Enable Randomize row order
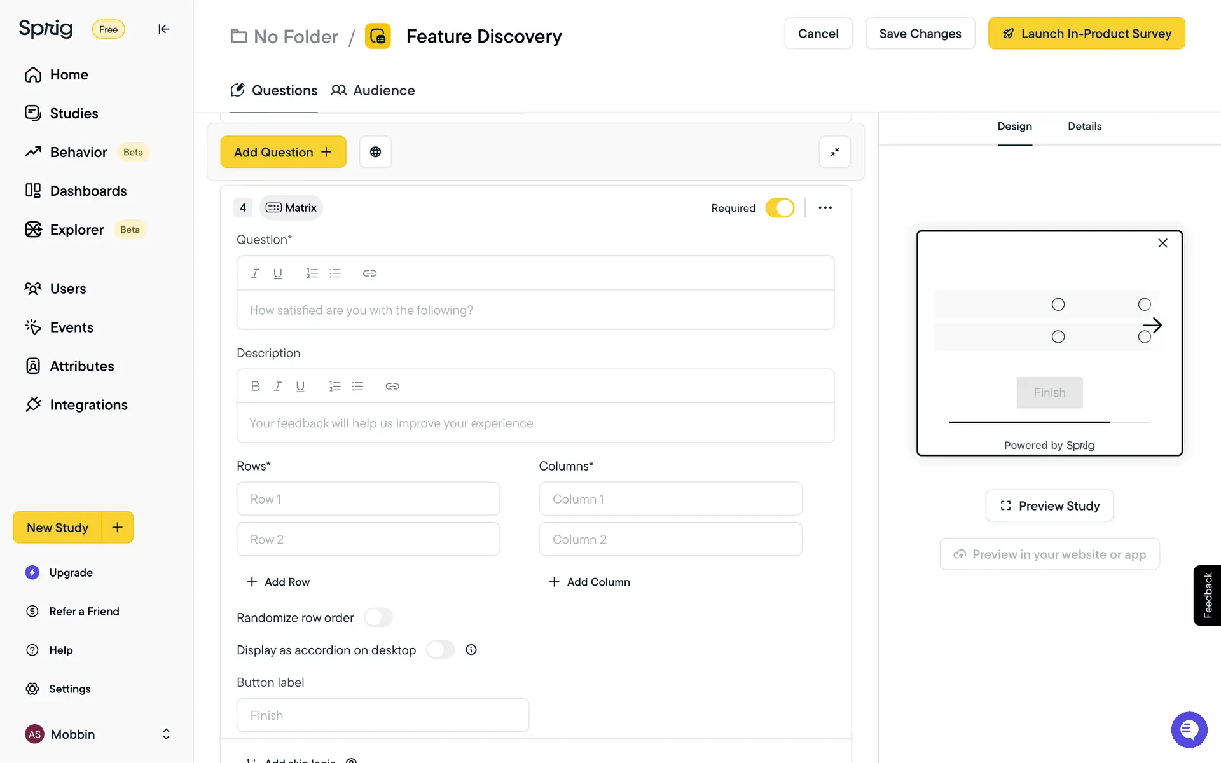The image size is (1221, 763). [x=378, y=618]
